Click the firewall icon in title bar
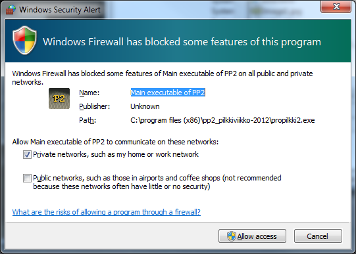Screen dimensions: 356x254 pos(11,9)
